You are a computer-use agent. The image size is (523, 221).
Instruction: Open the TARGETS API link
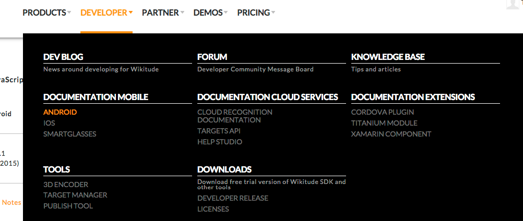tap(219, 131)
